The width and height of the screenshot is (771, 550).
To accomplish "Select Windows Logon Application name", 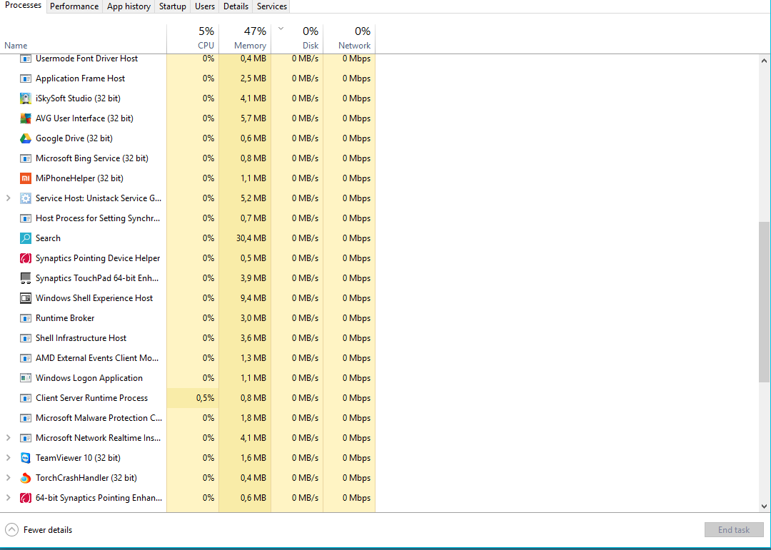I will point(89,378).
